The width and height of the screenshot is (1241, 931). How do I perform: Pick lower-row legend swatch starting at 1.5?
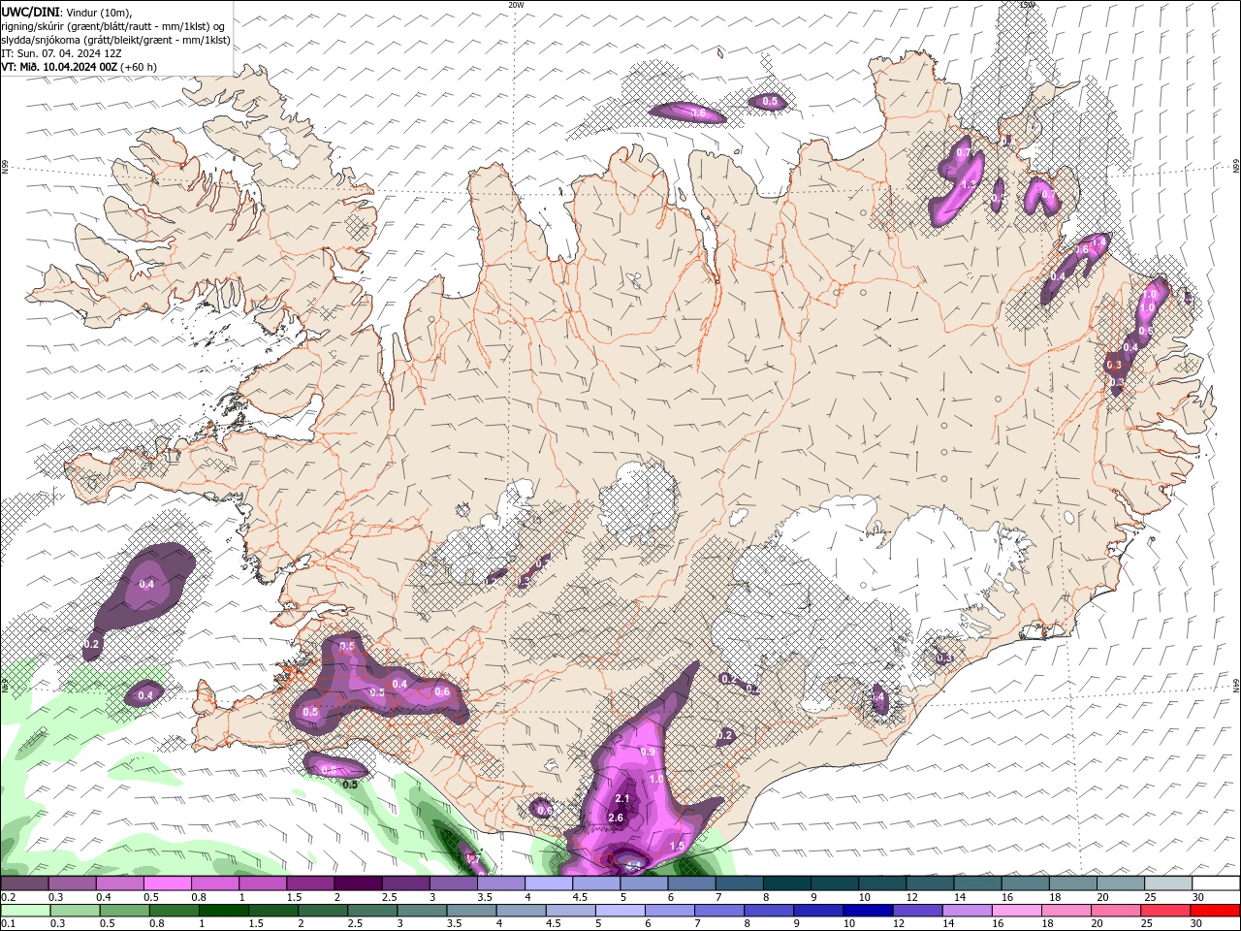tap(274, 911)
